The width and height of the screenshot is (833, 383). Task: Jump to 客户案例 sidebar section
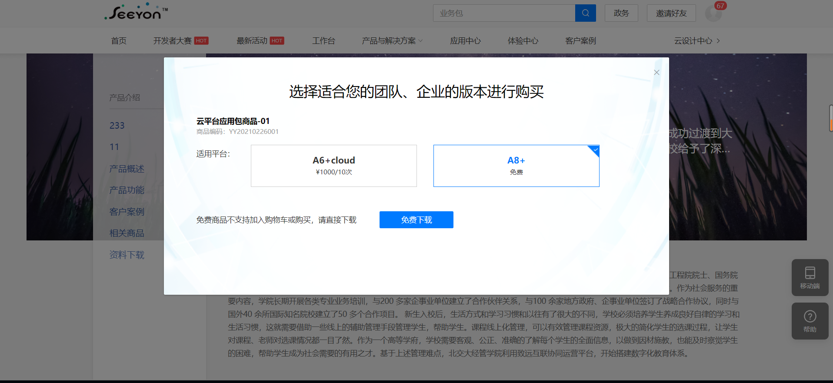127,212
